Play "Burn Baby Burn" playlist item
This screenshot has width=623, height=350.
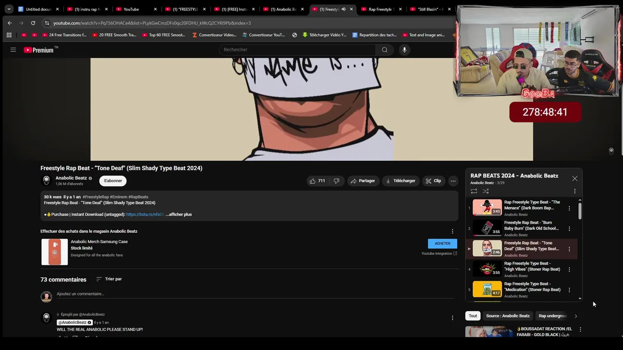click(x=522, y=228)
